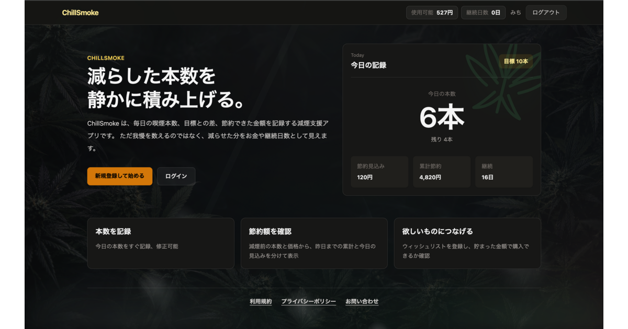Click the ログイン button
628x329 pixels.
[176, 176]
